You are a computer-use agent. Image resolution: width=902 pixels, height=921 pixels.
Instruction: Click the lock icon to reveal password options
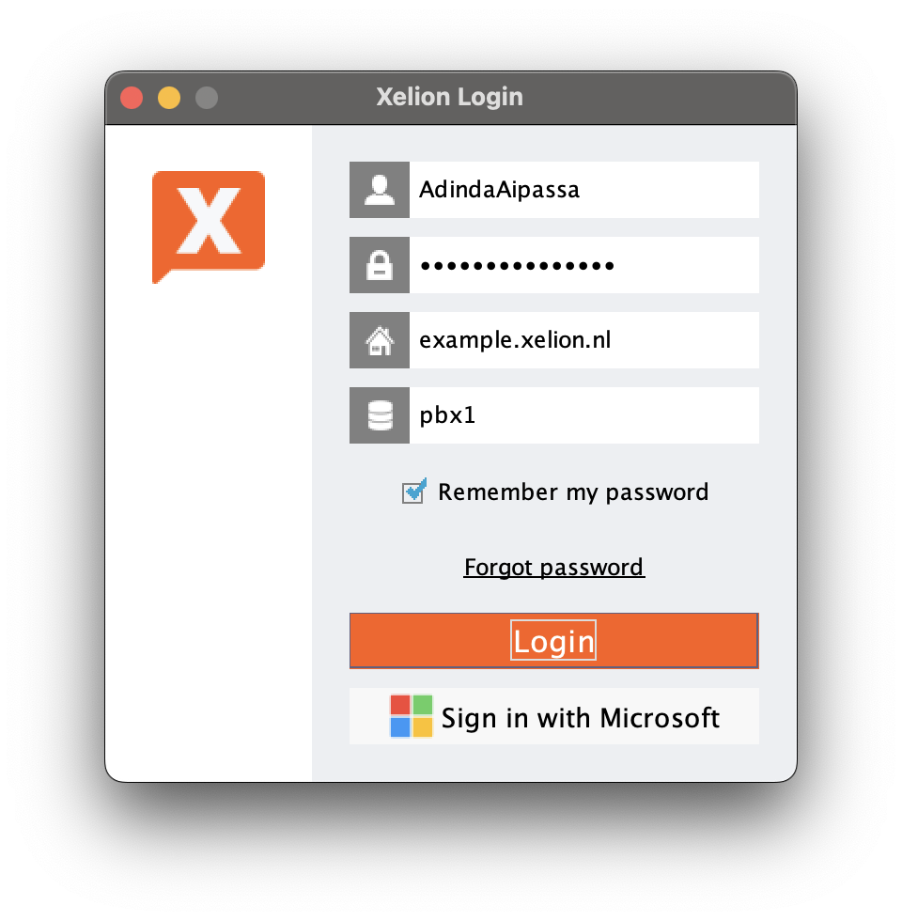tap(379, 264)
